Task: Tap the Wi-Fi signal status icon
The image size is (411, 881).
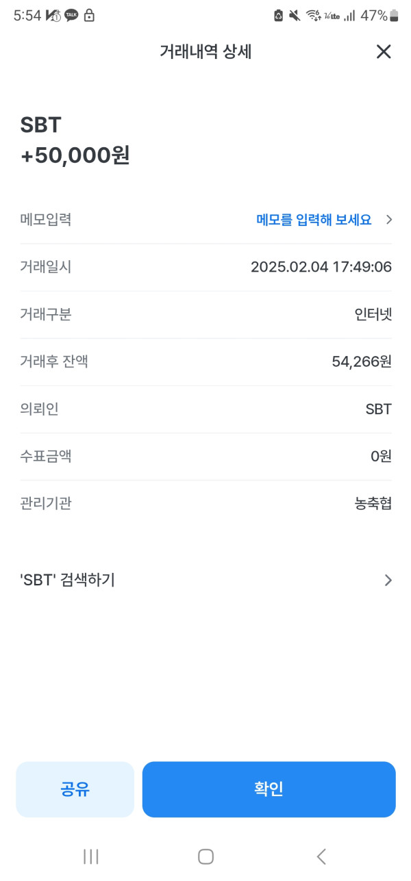Action: click(313, 16)
